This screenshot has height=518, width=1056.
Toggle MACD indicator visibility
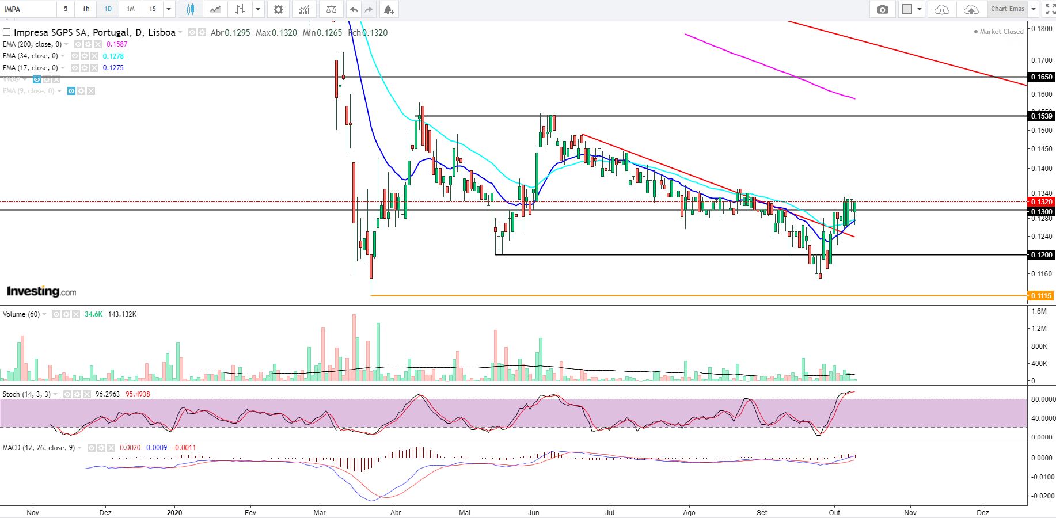(x=92, y=448)
